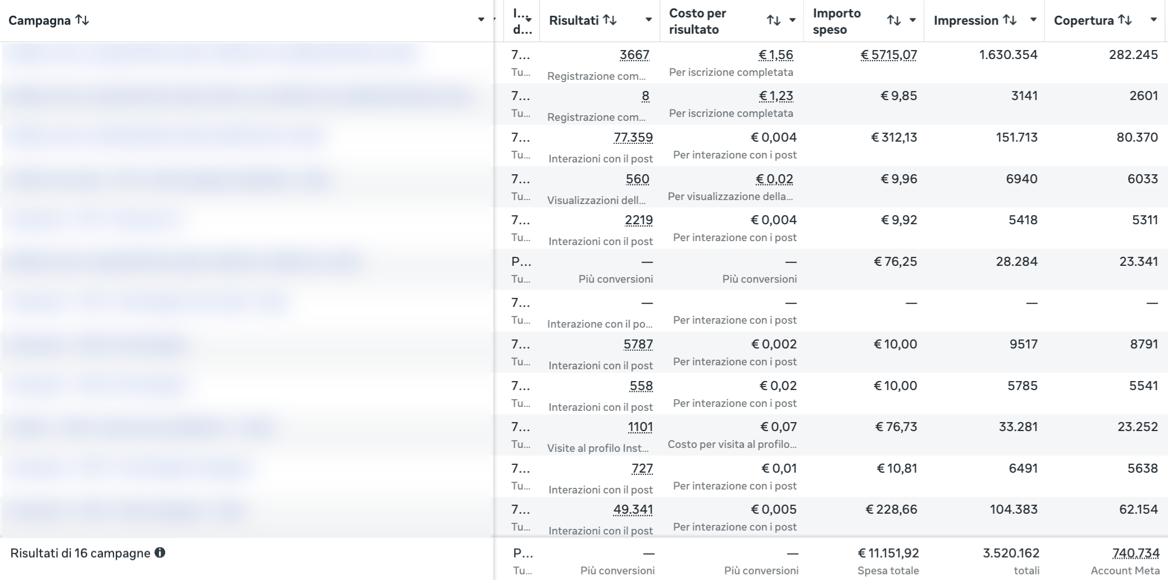
Task: Click the 77.359 results value
Action: [633, 138]
